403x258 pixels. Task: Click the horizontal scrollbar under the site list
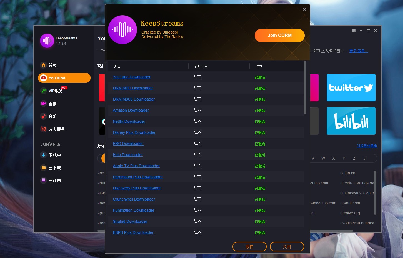click(x=331, y=231)
